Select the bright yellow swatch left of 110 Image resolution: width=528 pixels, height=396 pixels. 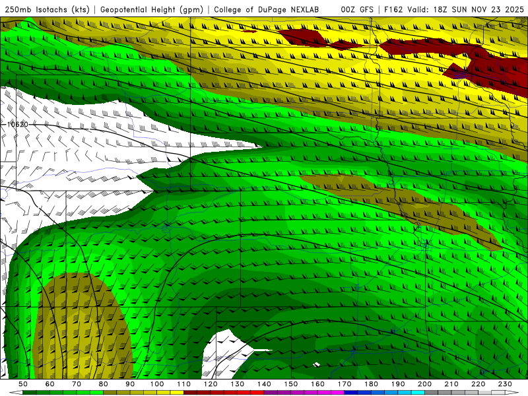177,392
